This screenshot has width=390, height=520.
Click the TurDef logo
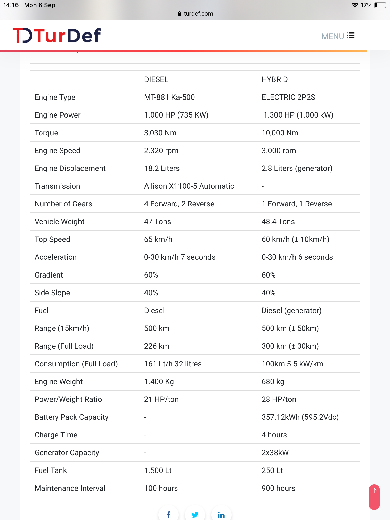click(x=57, y=36)
